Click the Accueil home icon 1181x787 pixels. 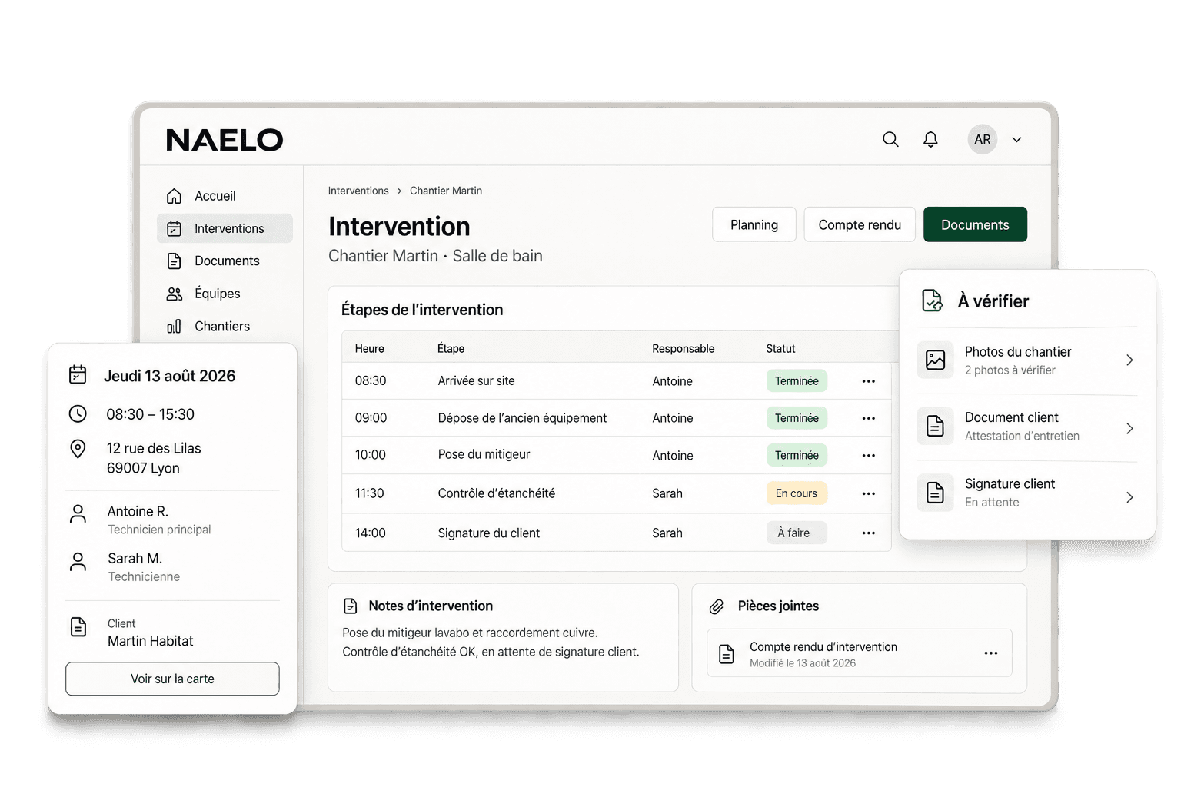(175, 196)
